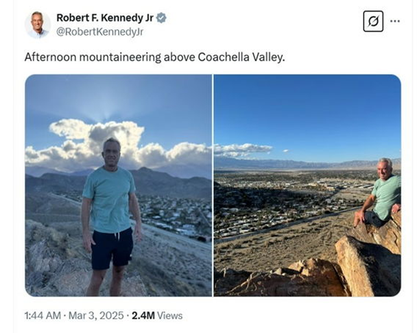Open the left photo with the clouds

pos(118,185)
